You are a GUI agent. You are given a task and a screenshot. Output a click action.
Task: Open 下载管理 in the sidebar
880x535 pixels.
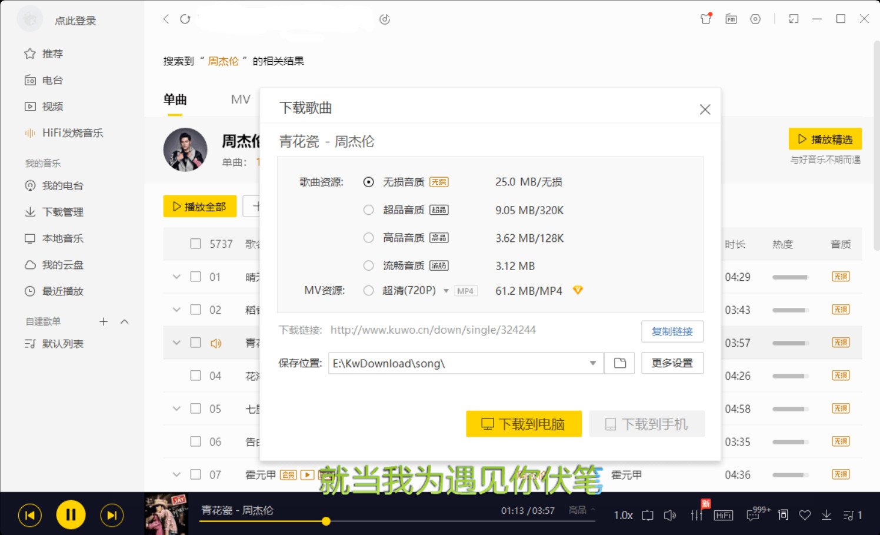click(x=62, y=212)
